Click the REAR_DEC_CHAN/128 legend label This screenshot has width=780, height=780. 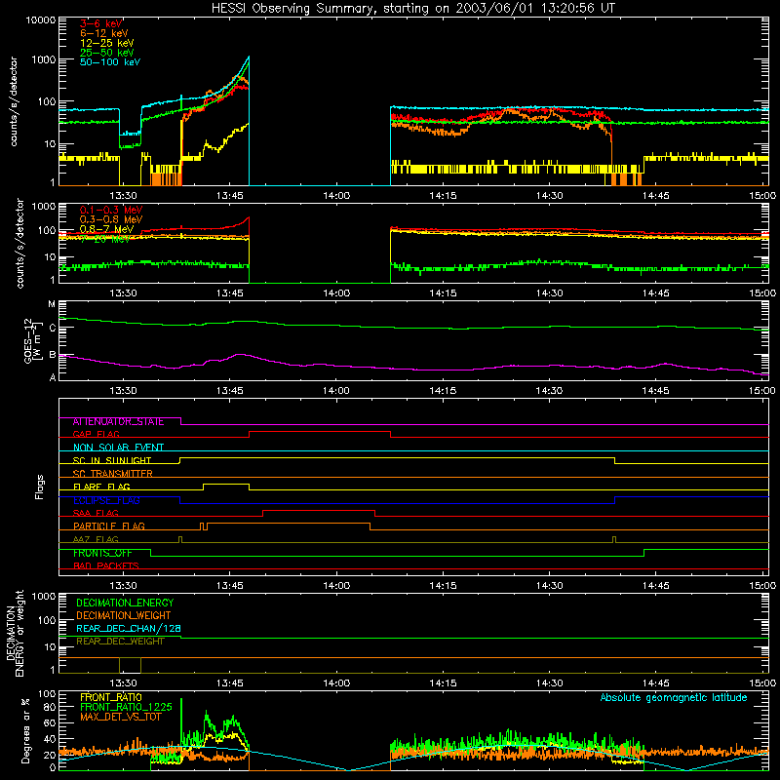[x=129, y=629]
